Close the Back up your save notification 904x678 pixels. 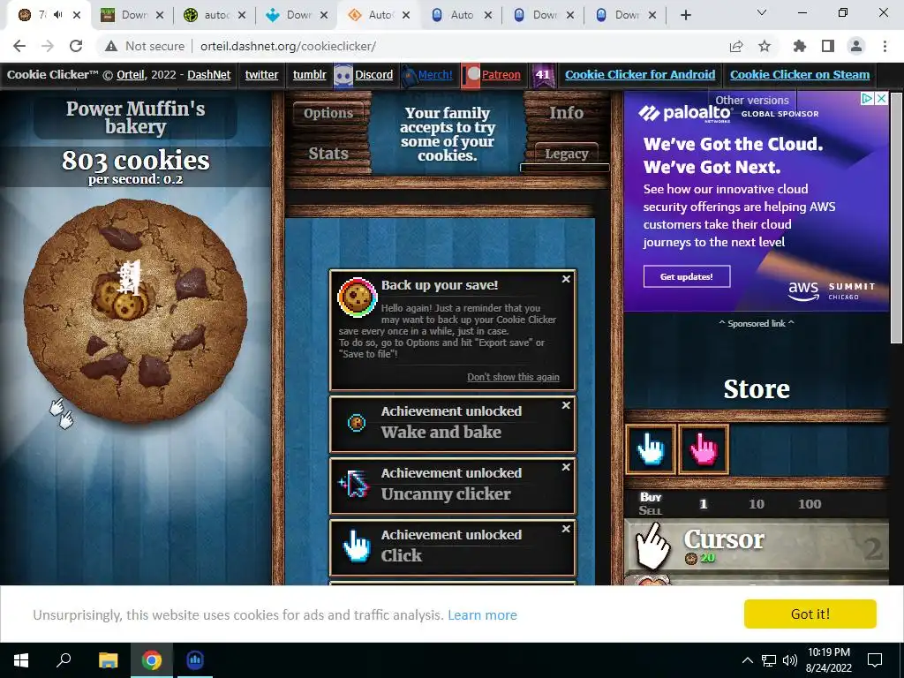(x=566, y=279)
